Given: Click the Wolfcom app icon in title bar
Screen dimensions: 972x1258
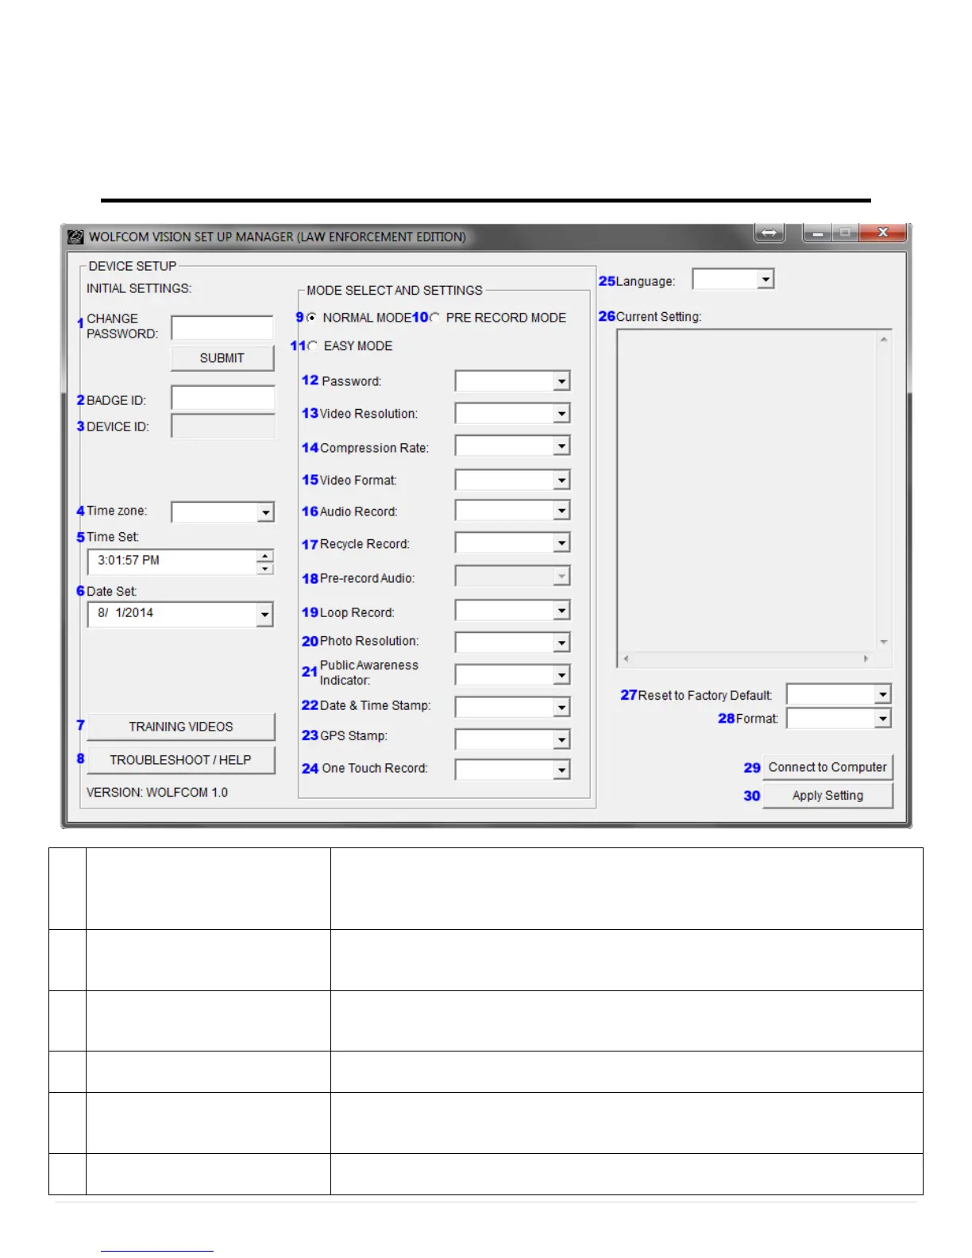Looking at the screenshot, I should pos(75,237).
